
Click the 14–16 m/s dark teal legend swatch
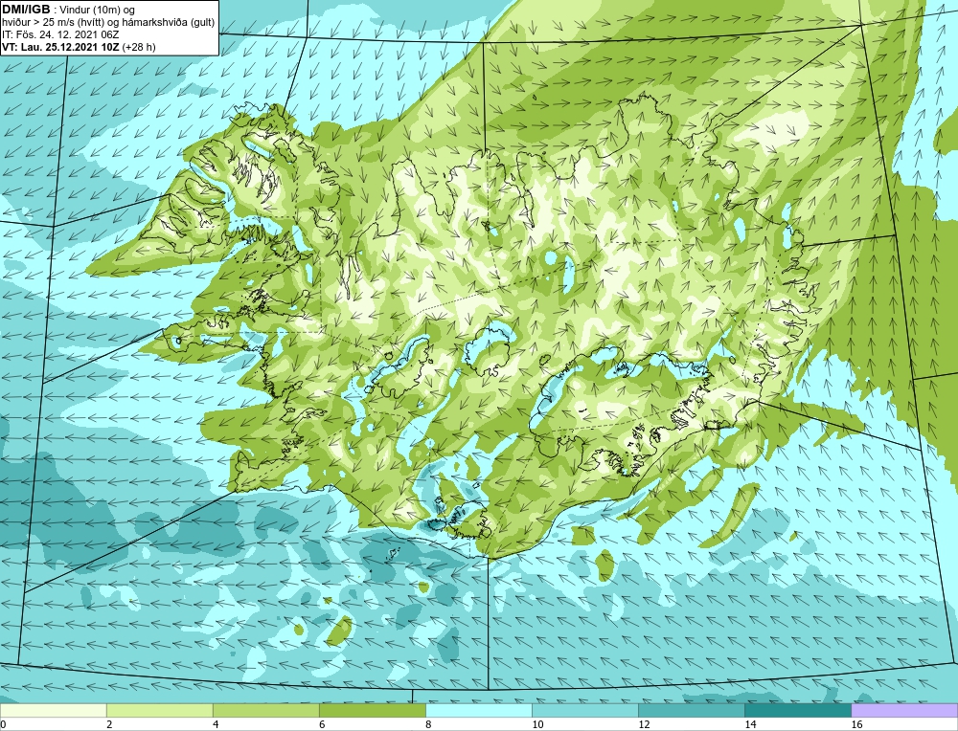[x=797, y=710]
